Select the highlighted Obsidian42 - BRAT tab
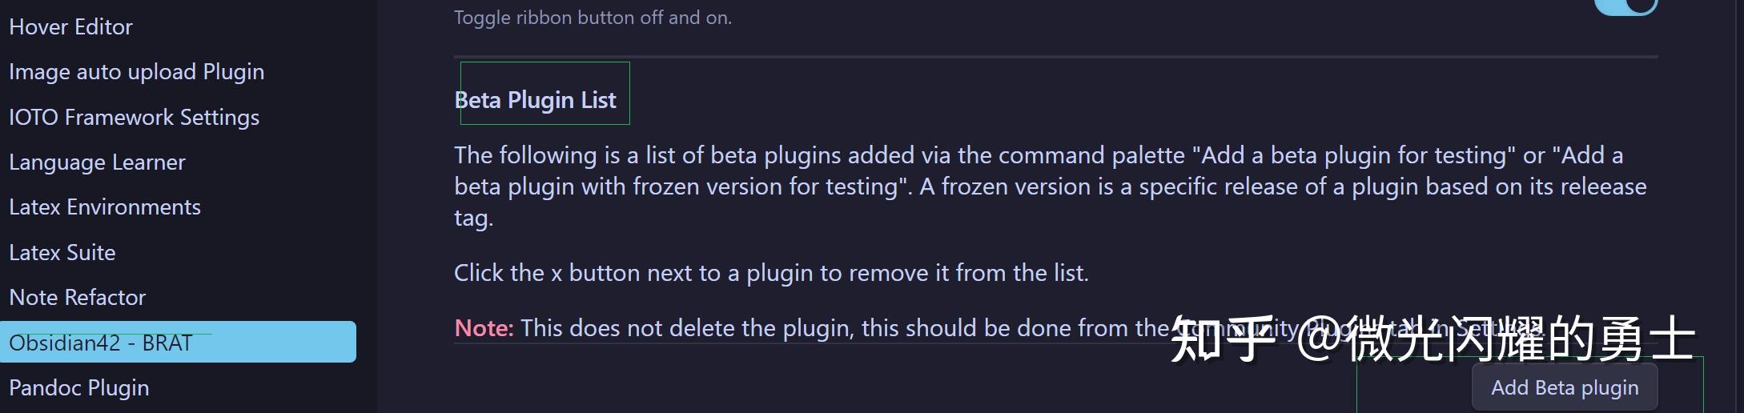The width and height of the screenshot is (1744, 413). pos(100,343)
